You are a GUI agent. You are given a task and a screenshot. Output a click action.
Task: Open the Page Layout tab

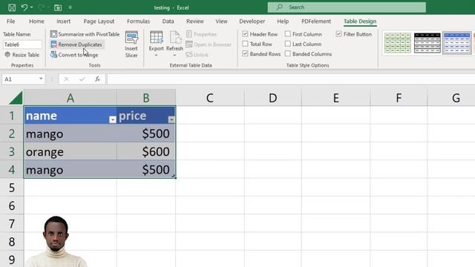point(99,22)
